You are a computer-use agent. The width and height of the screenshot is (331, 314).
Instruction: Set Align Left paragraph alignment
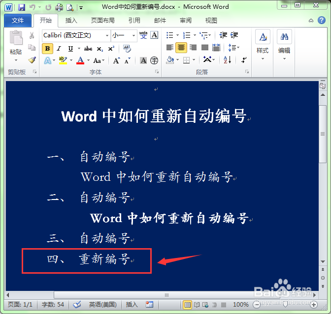coord(170,47)
